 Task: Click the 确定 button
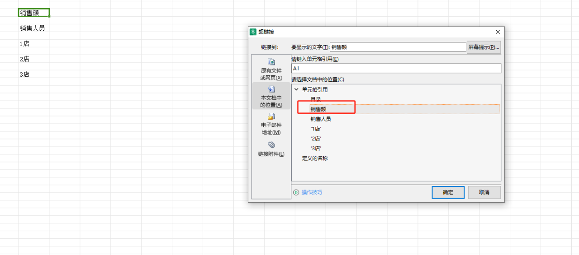(x=448, y=192)
